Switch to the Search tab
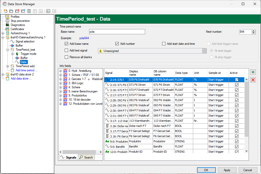The height and width of the screenshot is (174, 261). click(x=86, y=157)
